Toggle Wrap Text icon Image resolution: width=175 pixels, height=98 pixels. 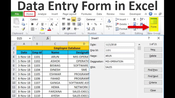[79, 19]
